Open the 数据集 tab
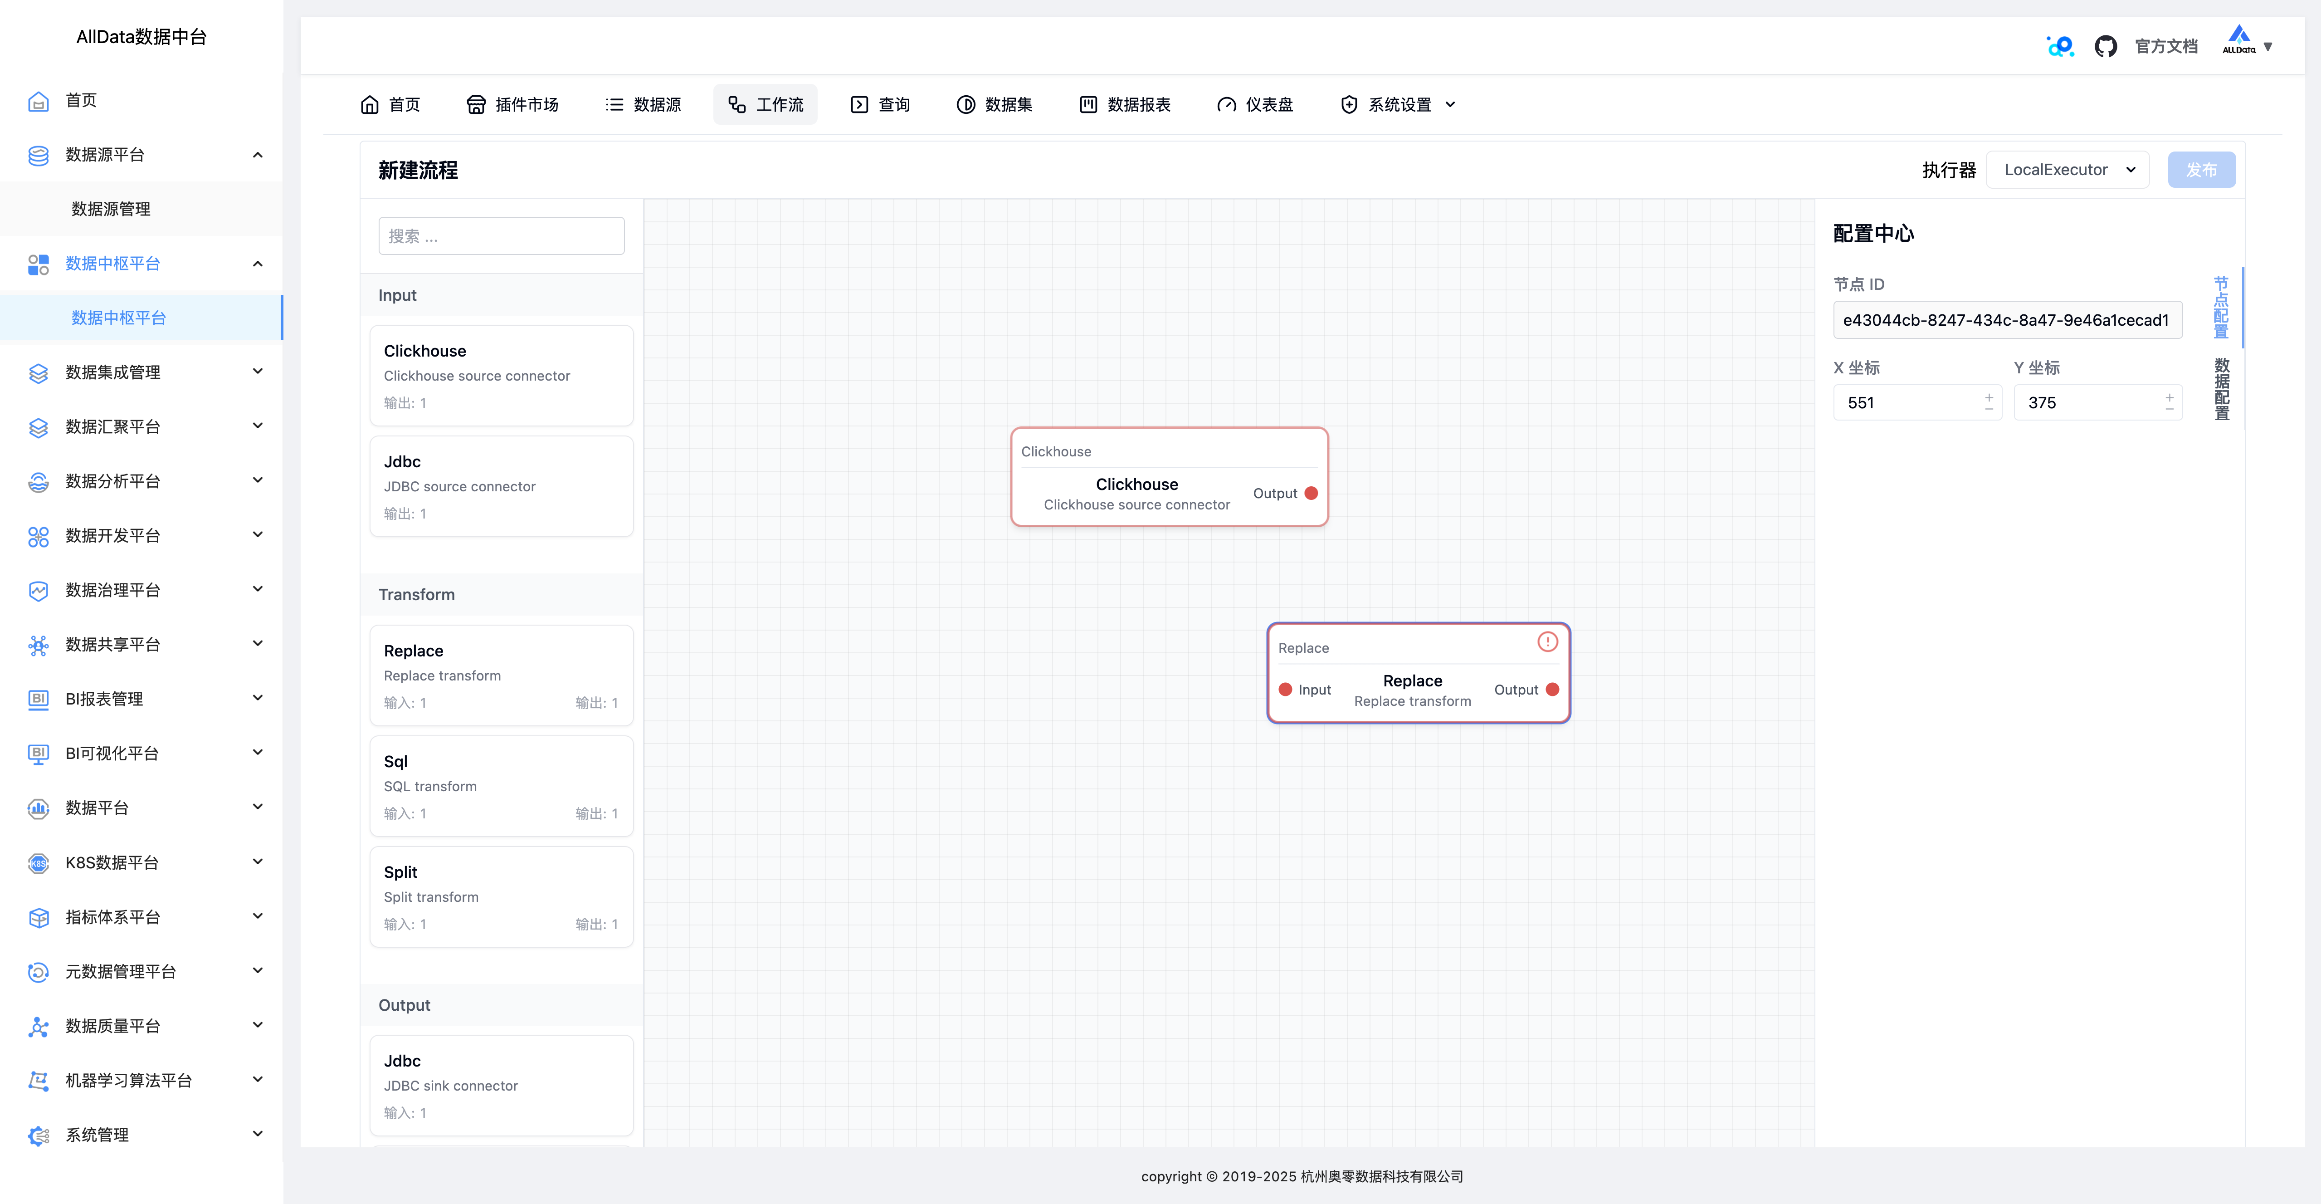Viewport: 2321px width, 1204px height. coord(995,104)
